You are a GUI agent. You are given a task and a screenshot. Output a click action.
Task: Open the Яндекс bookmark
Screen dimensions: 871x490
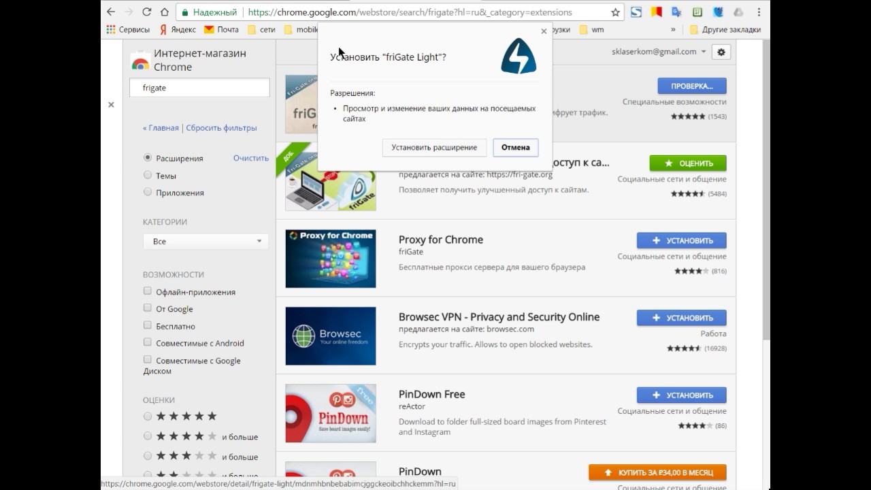pyautogui.click(x=177, y=30)
